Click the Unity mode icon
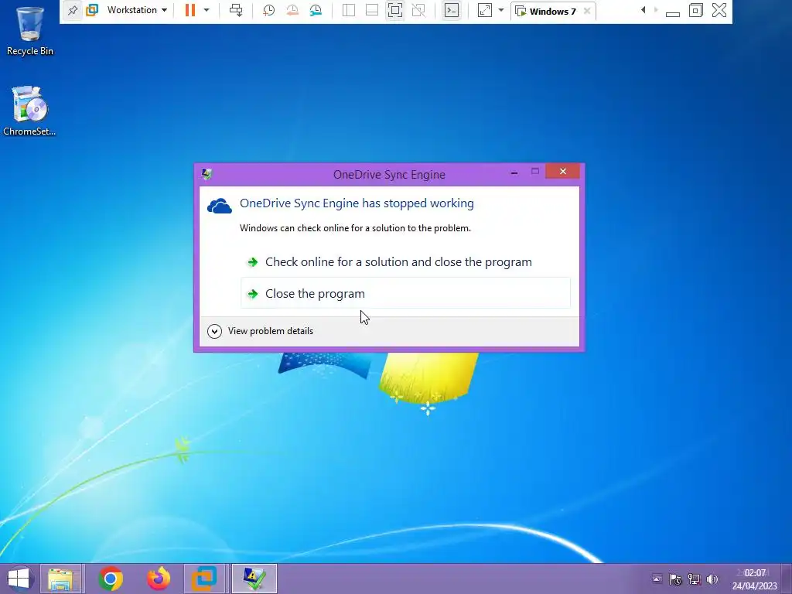792x594 pixels. point(418,10)
